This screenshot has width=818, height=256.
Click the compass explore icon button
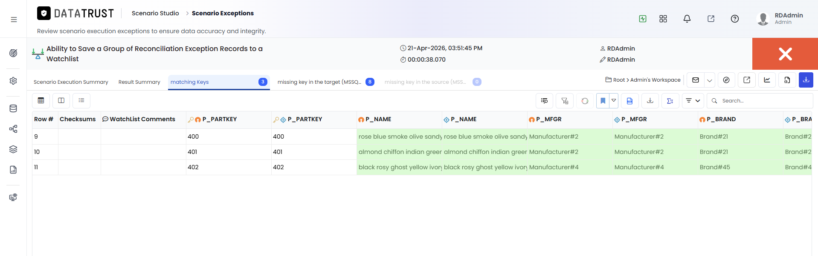click(726, 80)
